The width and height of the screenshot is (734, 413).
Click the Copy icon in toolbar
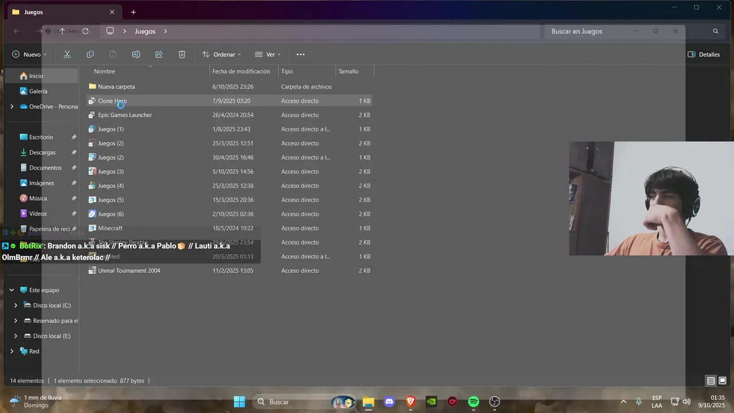90,54
